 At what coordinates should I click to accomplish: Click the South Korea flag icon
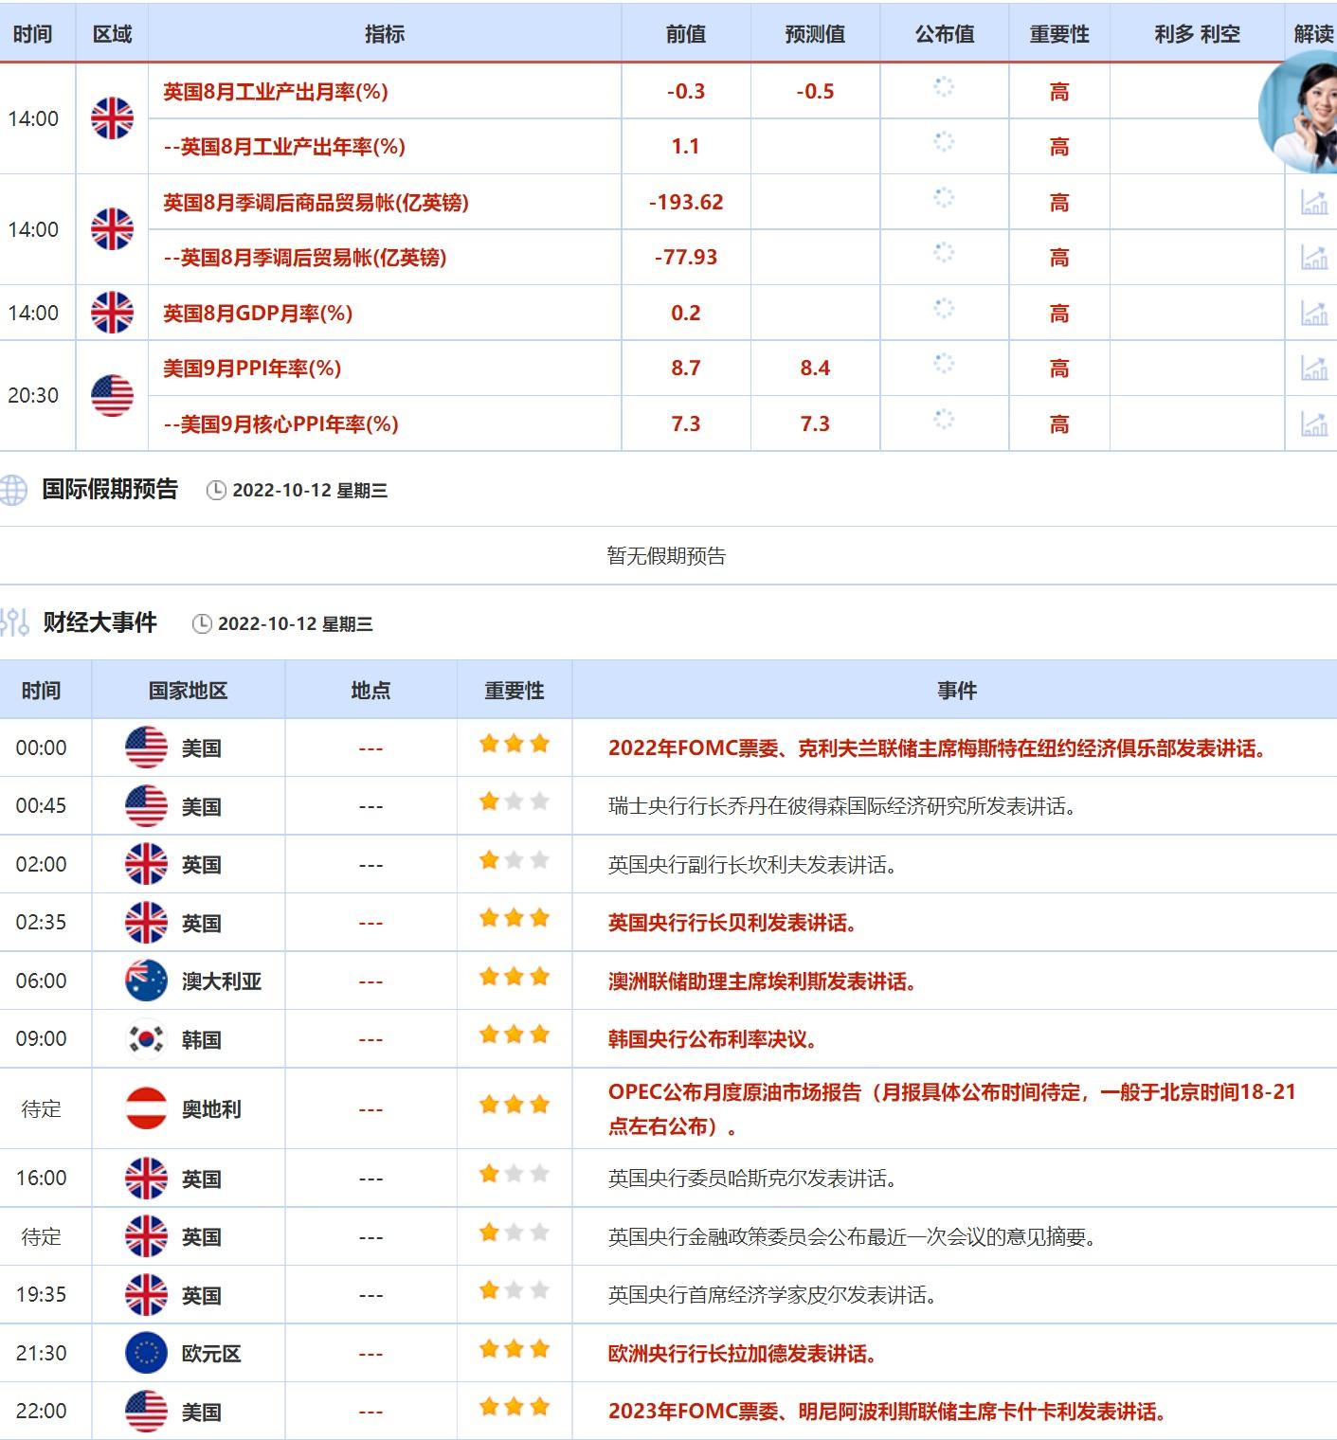click(146, 1038)
